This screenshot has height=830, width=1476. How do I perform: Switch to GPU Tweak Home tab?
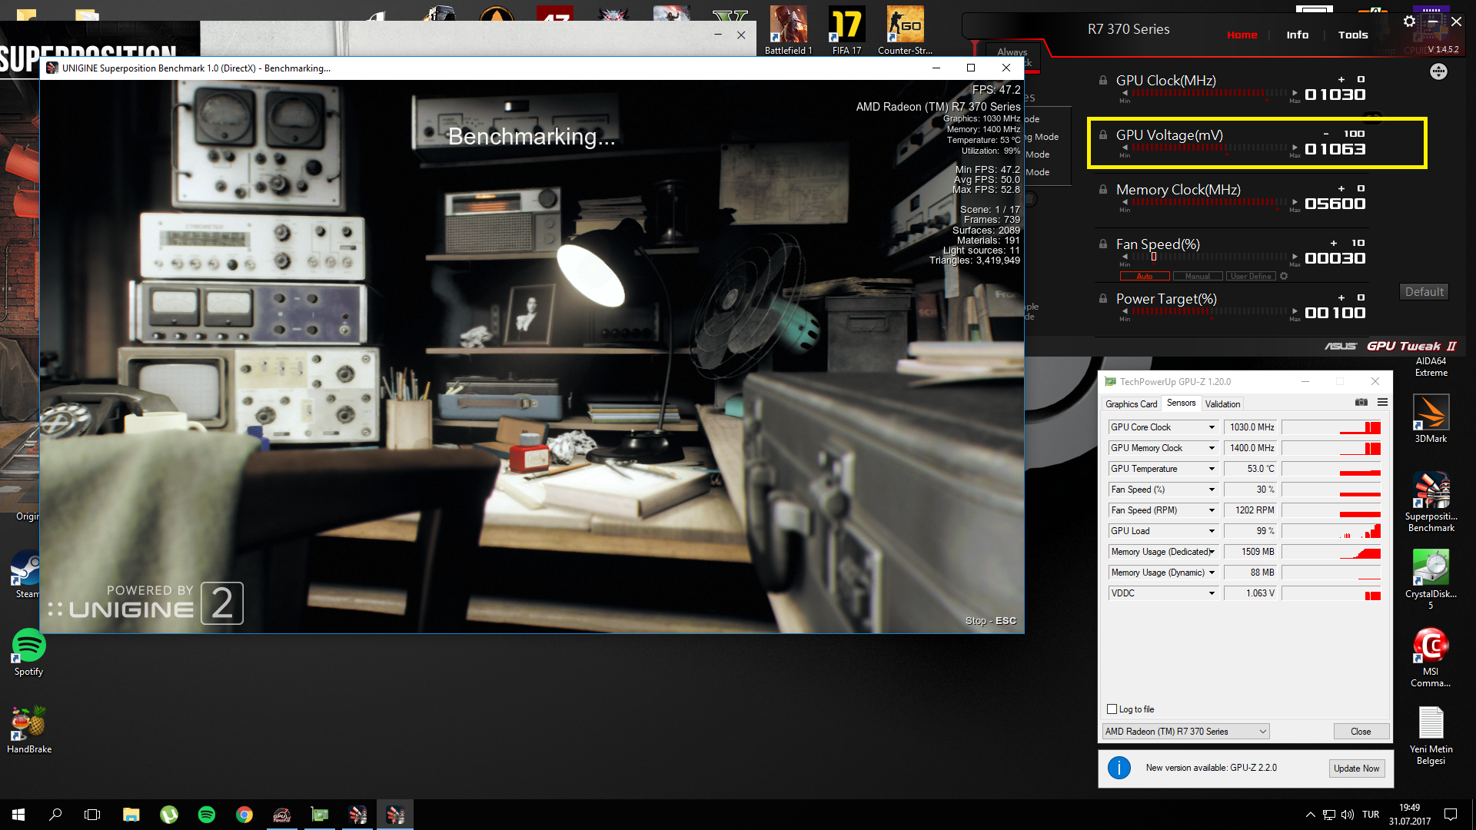(x=1242, y=35)
